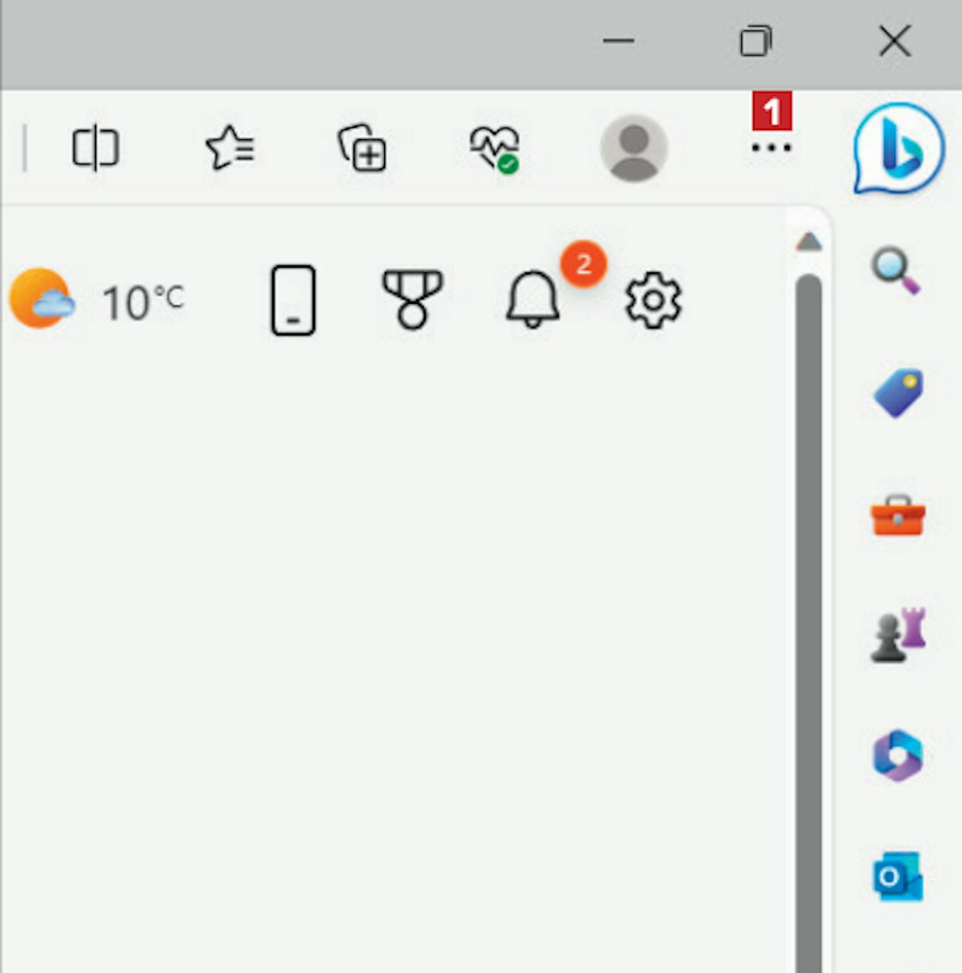Restore down the browser window
This screenshot has width=962, height=973.
pos(755,41)
